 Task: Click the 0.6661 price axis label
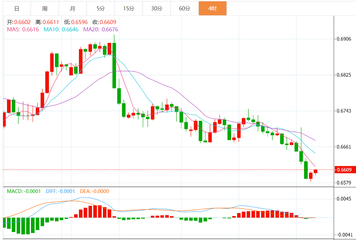pyautogui.click(x=344, y=147)
